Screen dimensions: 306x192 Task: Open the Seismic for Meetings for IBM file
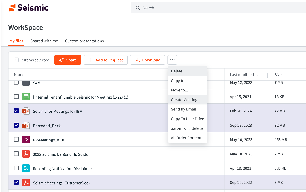58,111
